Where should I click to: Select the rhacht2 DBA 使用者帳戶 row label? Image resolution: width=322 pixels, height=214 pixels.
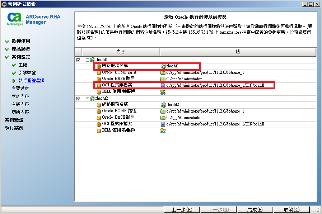(119, 130)
